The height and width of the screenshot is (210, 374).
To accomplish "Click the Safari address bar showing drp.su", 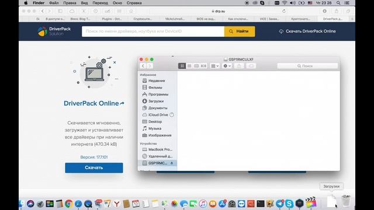I will click(x=218, y=11).
